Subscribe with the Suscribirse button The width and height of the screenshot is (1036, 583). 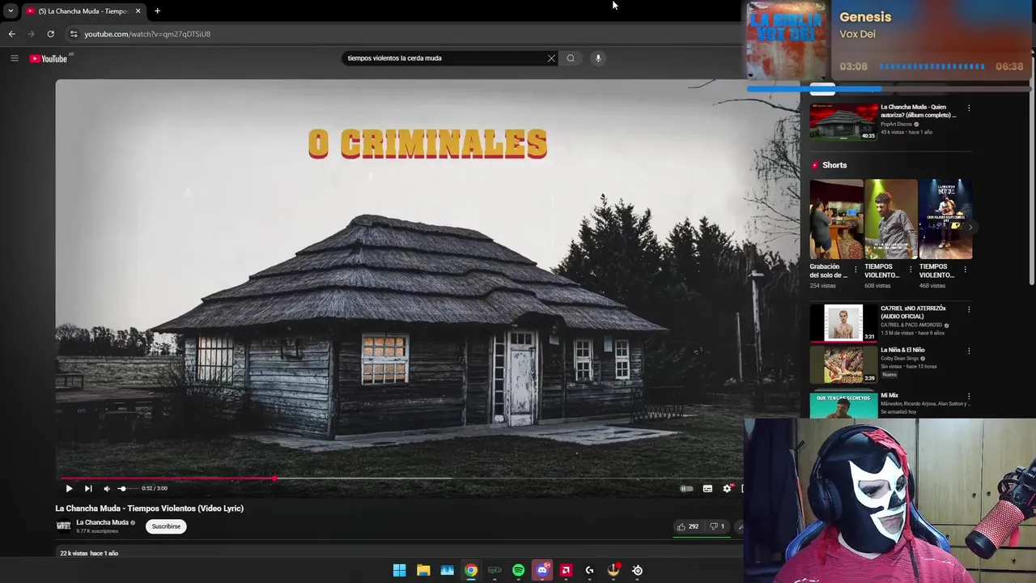click(x=166, y=526)
